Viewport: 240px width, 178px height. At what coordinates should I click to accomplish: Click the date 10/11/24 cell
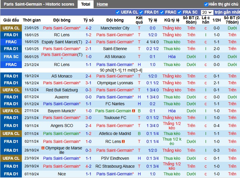tap(32, 126)
